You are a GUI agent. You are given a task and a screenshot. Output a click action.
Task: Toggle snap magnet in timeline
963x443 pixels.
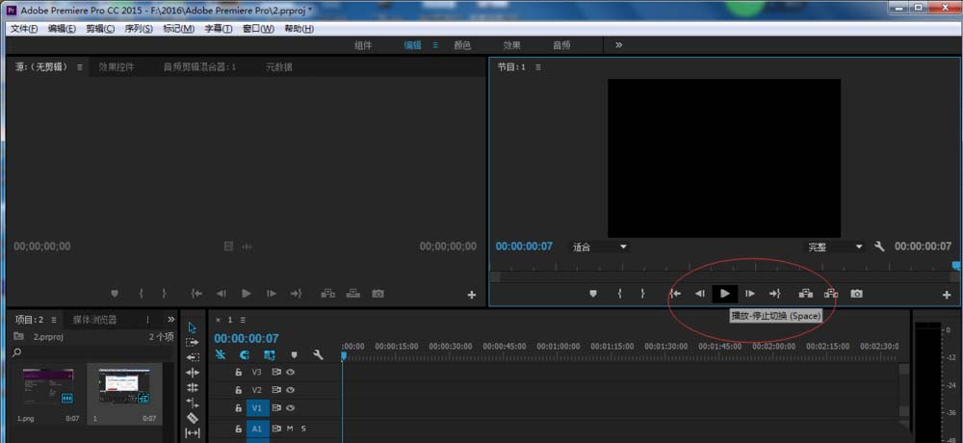tap(245, 355)
